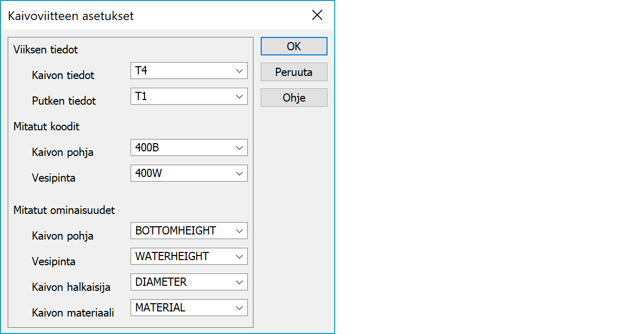
Task: Click the MATERIAL property text
Action: pyautogui.click(x=160, y=308)
